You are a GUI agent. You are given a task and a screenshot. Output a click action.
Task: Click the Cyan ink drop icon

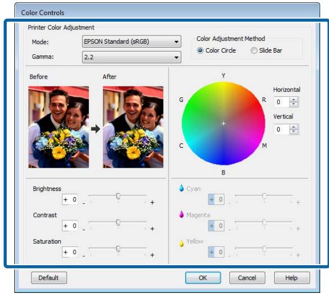click(181, 188)
